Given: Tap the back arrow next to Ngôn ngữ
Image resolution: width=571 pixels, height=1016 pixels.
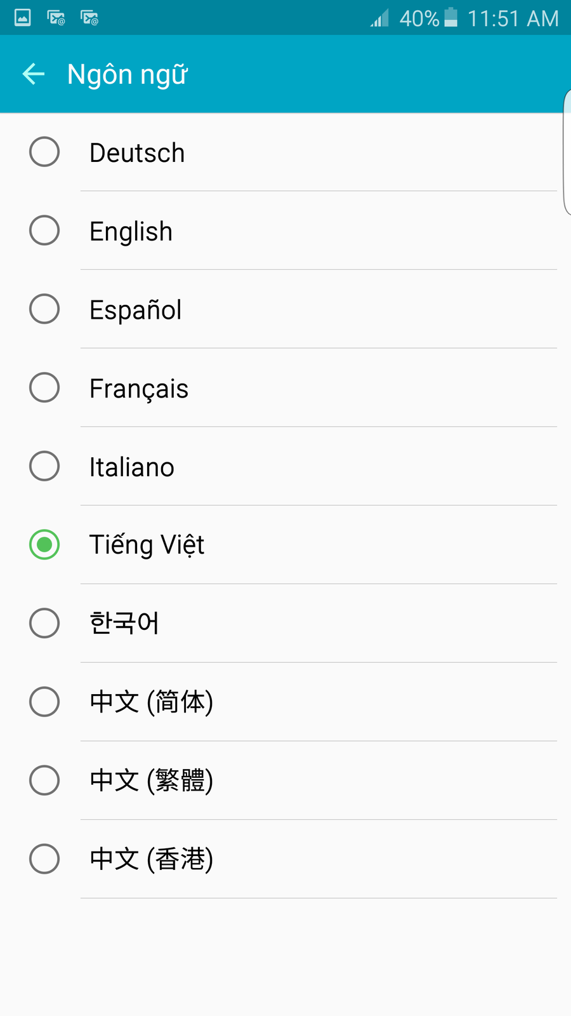Looking at the screenshot, I should (34, 74).
